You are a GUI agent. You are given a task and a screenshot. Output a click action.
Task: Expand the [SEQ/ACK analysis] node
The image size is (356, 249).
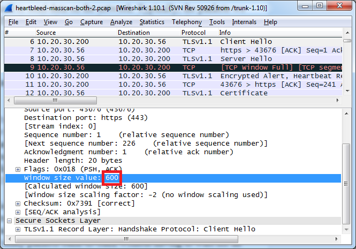click(x=18, y=212)
